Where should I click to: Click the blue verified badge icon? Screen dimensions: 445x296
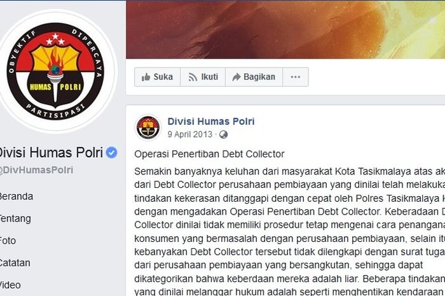click(111, 153)
